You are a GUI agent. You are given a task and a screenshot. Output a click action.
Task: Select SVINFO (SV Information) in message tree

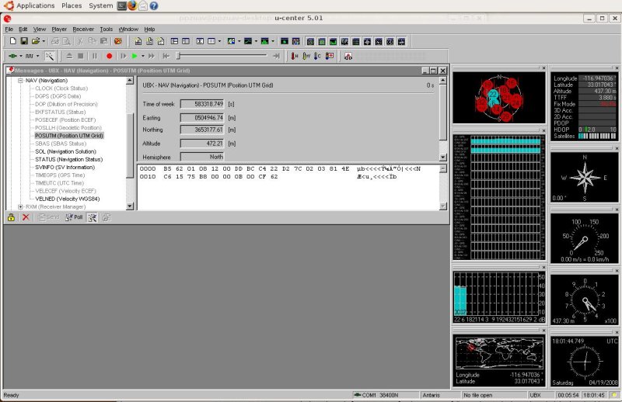point(65,167)
